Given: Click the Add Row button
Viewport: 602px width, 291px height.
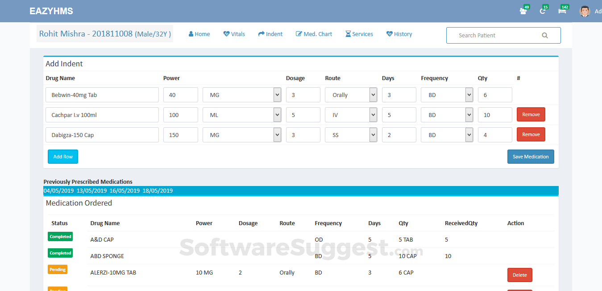Looking at the screenshot, I should (x=63, y=157).
